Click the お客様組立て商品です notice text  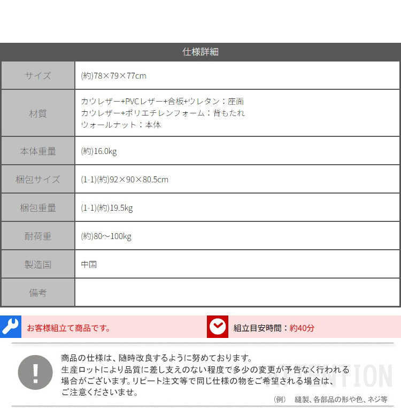tap(69, 328)
